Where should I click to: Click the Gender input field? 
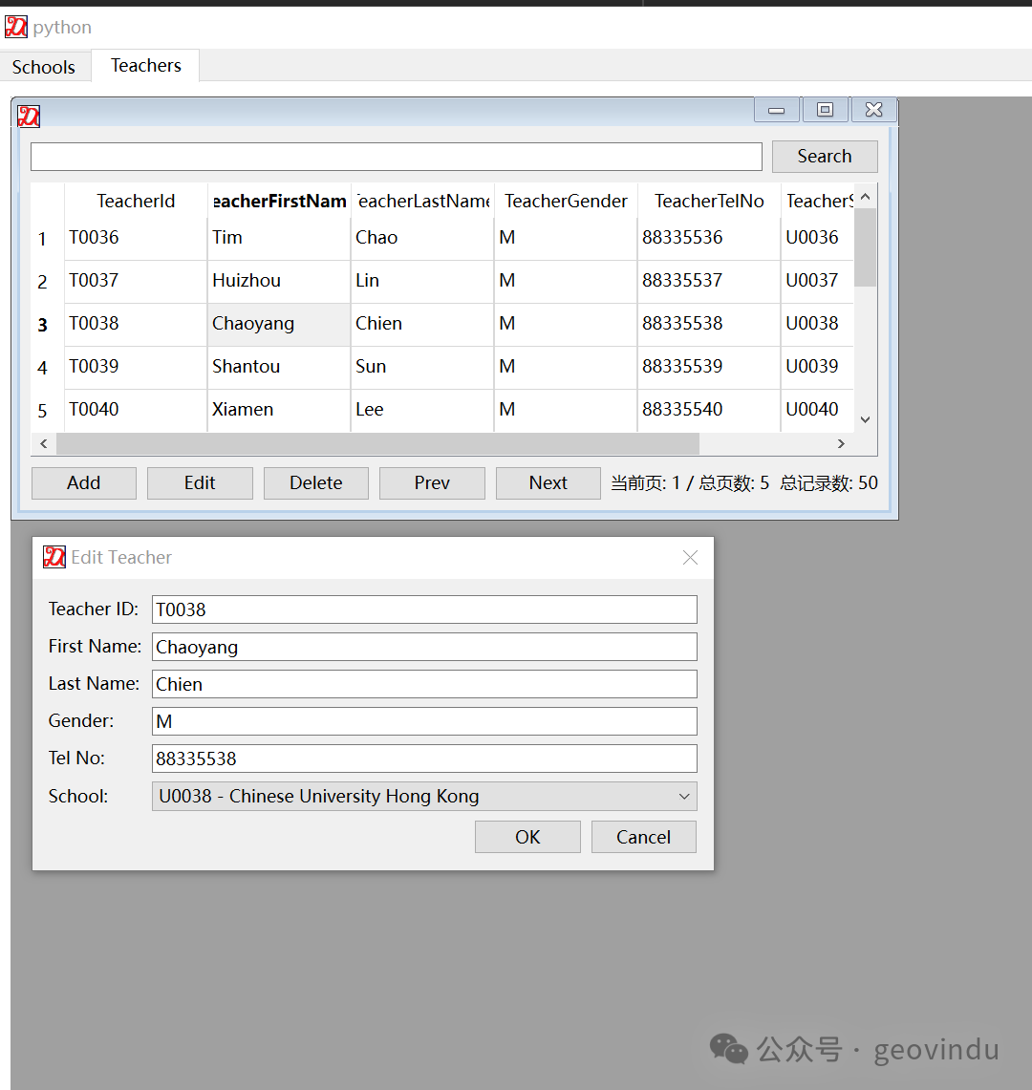point(424,721)
